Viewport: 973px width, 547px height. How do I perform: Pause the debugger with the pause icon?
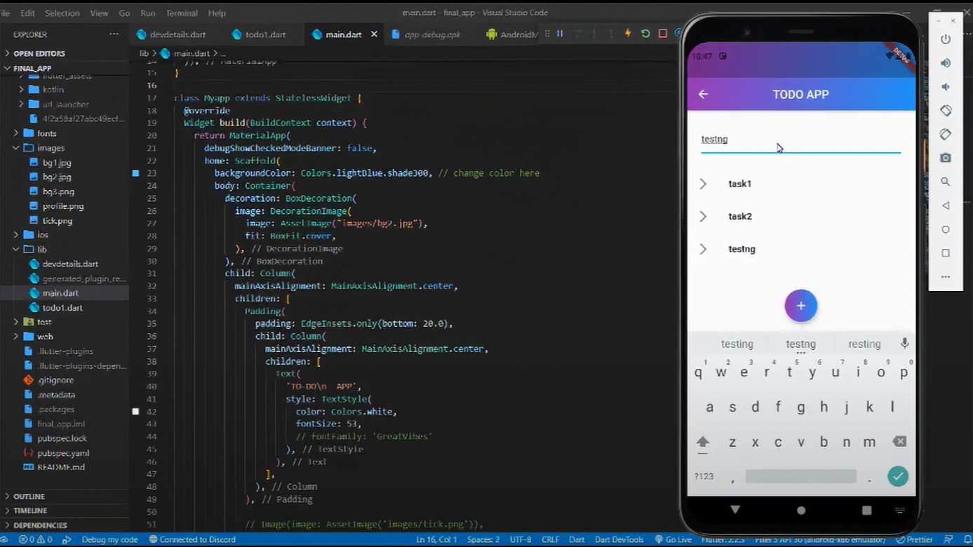point(560,33)
